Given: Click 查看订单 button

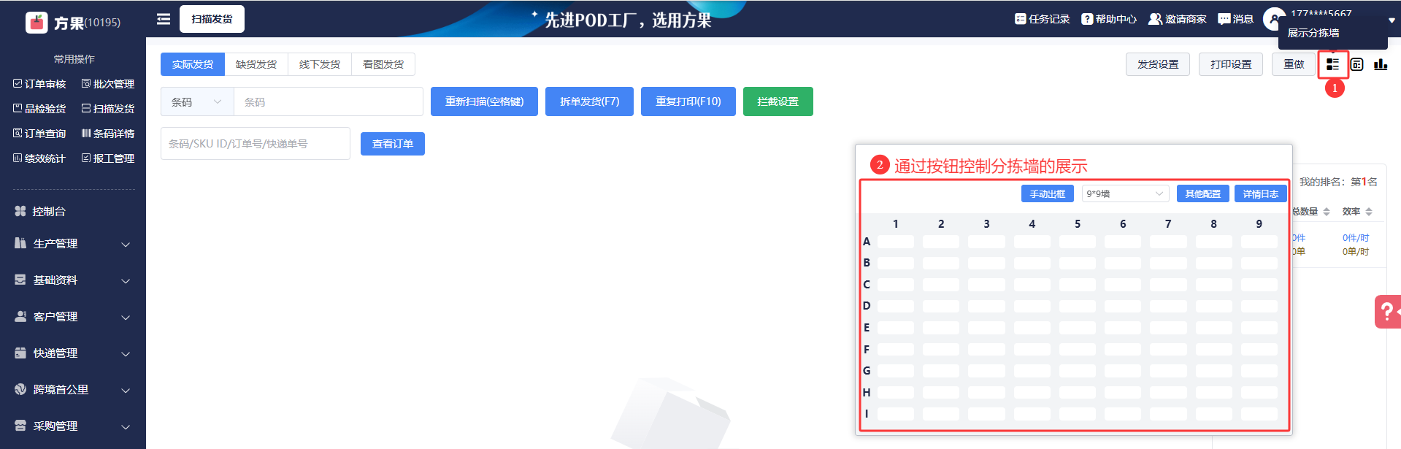Looking at the screenshot, I should (x=393, y=144).
